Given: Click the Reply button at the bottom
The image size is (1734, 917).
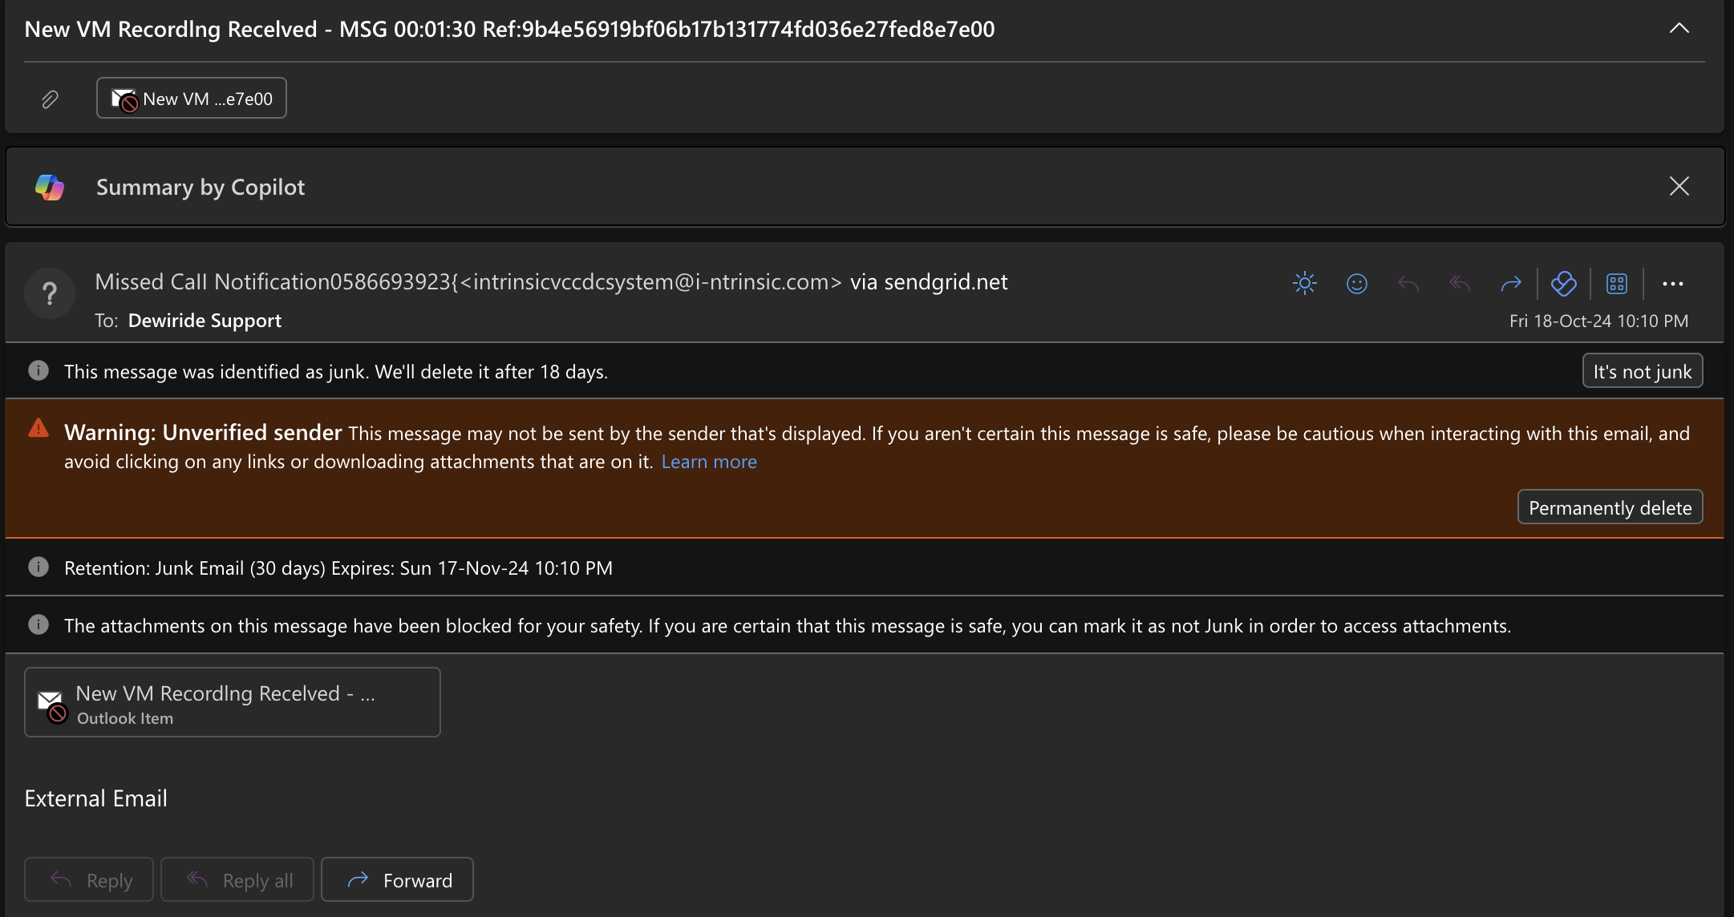Looking at the screenshot, I should click(89, 879).
